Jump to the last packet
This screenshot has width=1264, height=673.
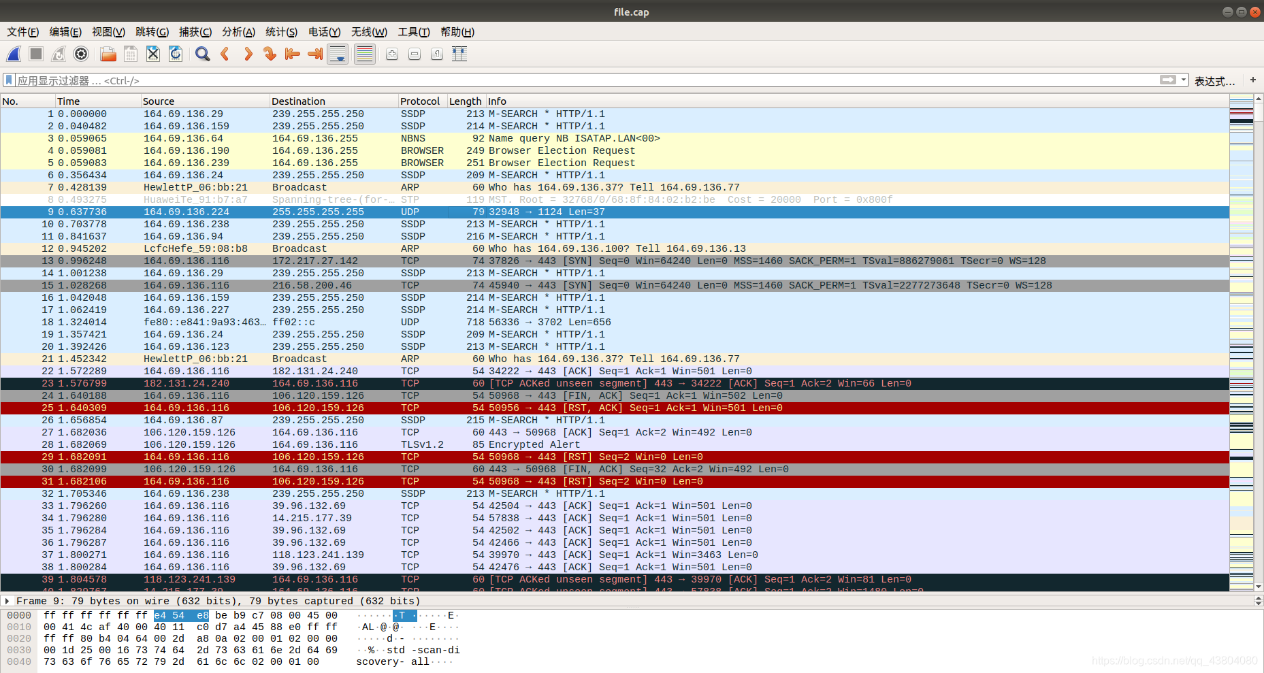(315, 54)
